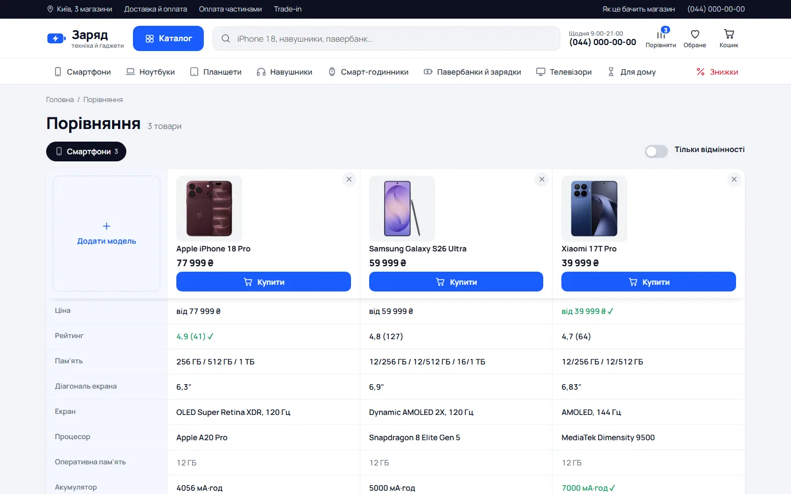Remove Samsung Galaxy S26 Ultra from comparison
Screen dimensions: 791x494
[542, 179]
